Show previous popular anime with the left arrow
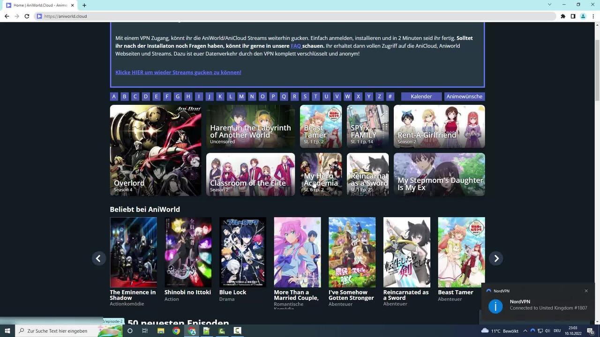 tap(98, 258)
